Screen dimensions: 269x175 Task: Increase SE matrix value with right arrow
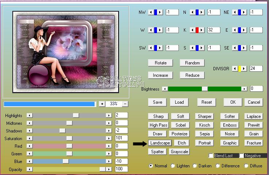[244, 48]
